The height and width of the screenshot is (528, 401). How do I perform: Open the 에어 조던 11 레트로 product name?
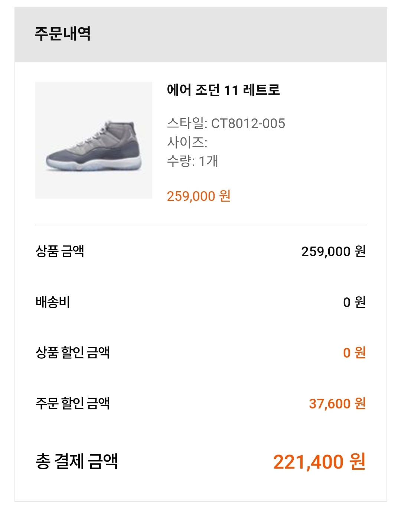point(223,90)
